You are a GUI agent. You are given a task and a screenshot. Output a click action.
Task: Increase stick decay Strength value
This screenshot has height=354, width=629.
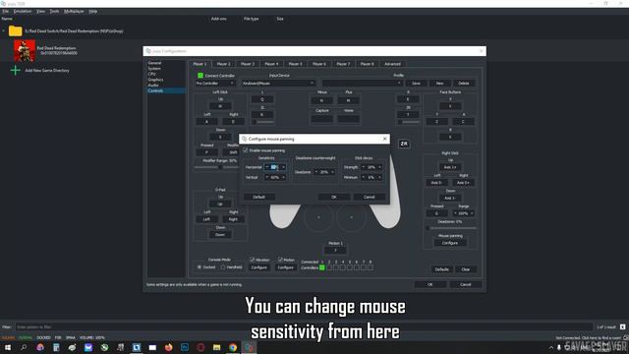(379, 167)
